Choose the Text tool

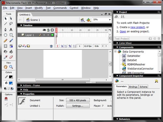point(11,29)
